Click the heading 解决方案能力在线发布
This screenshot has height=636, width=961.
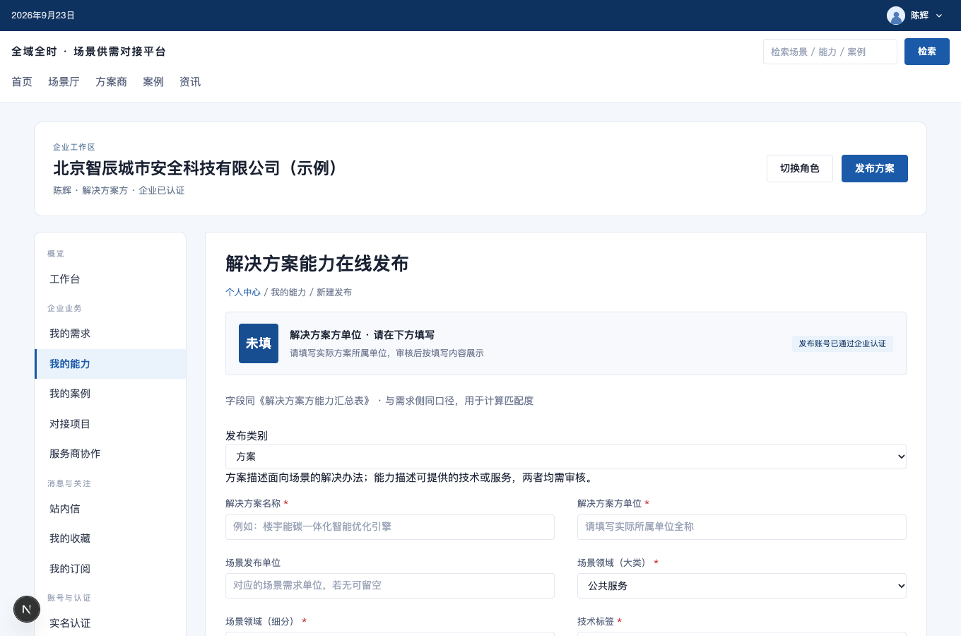[317, 264]
